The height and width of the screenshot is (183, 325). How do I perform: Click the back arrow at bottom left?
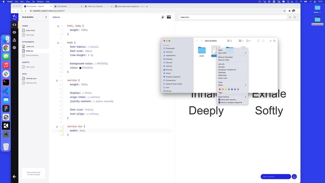coord(15,177)
